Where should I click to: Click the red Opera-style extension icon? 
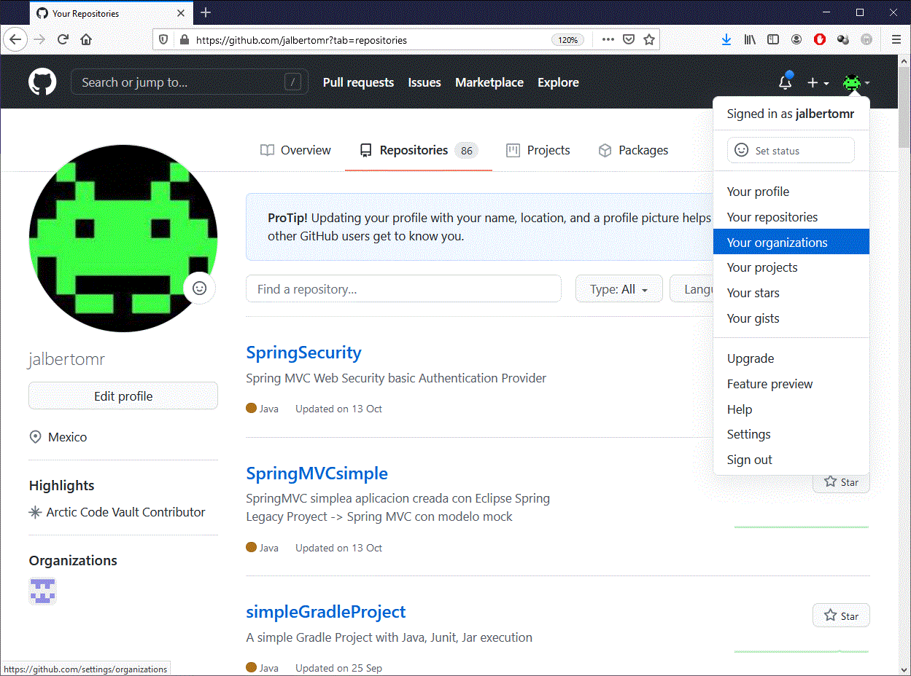point(820,39)
